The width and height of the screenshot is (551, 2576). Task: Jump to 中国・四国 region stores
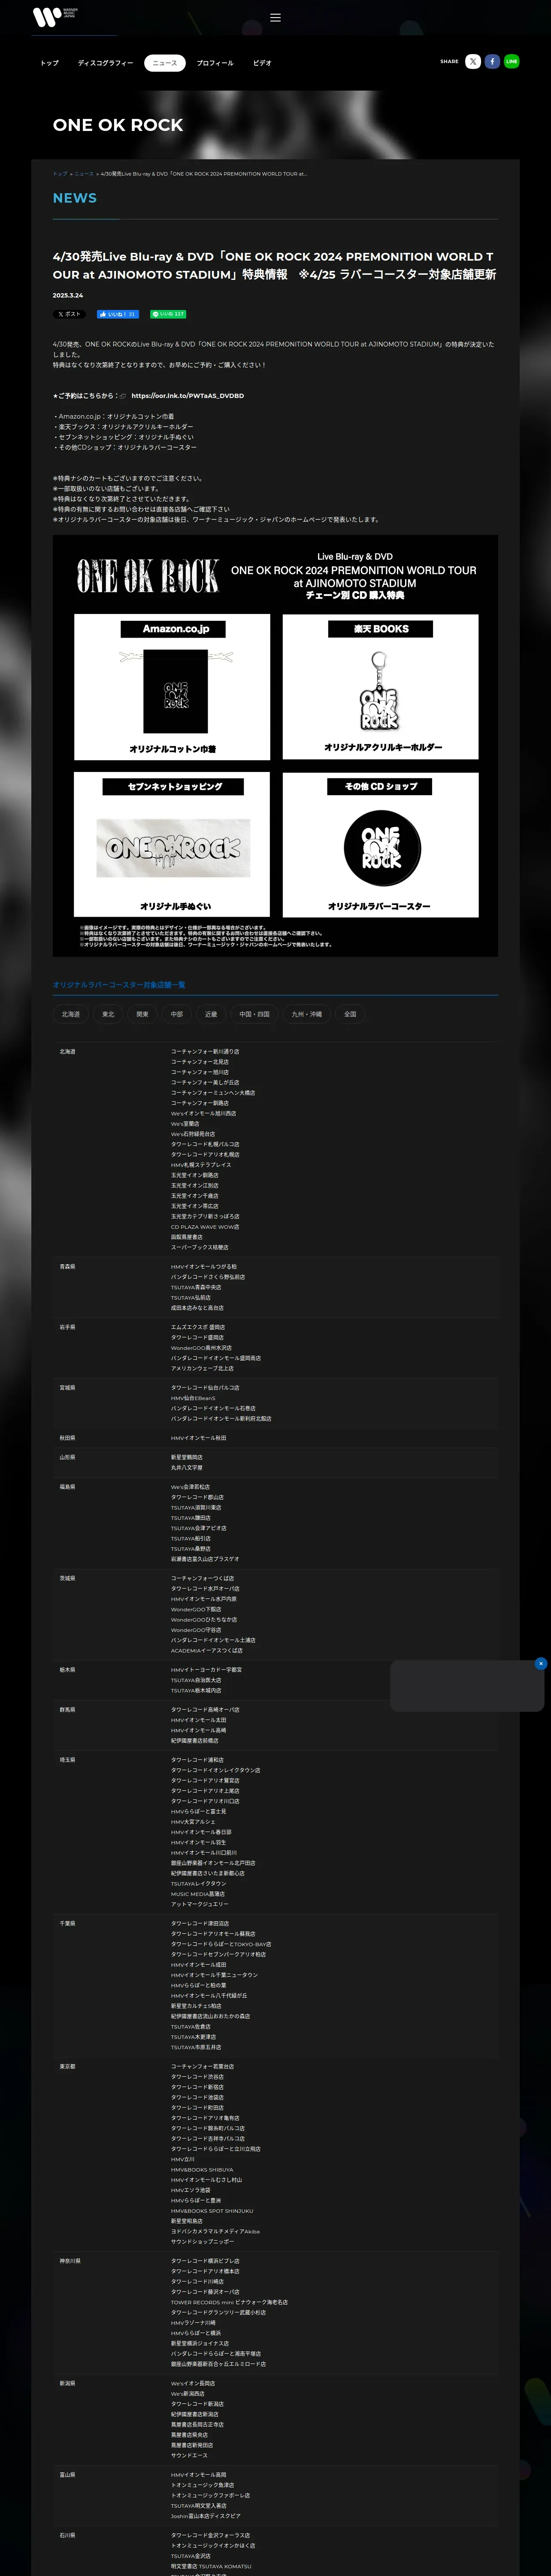point(254,1014)
